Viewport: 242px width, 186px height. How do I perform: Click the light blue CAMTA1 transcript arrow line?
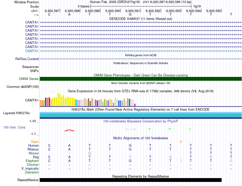[x=141, y=51]
